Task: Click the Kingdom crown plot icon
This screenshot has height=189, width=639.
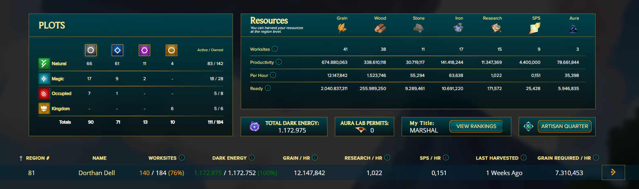Action: (x=44, y=108)
